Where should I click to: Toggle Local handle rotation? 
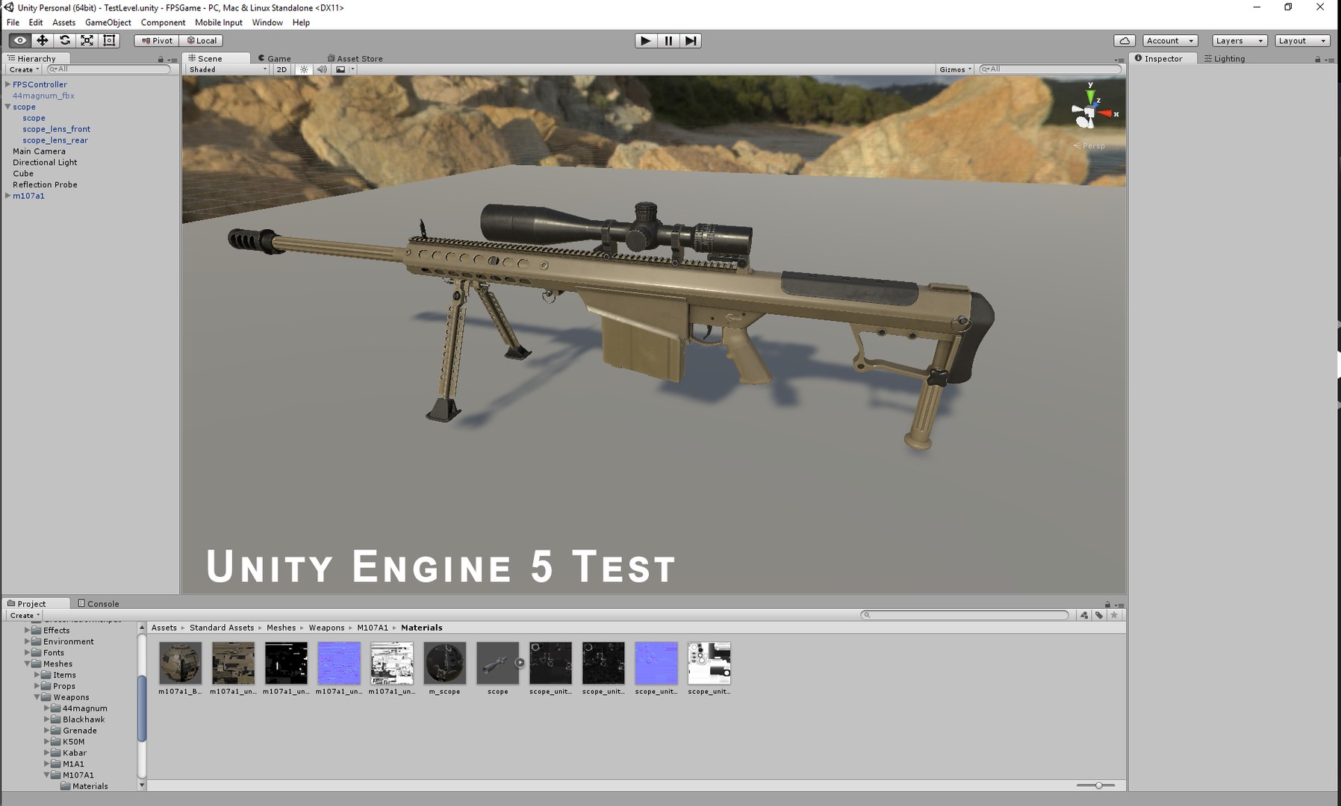click(x=202, y=40)
